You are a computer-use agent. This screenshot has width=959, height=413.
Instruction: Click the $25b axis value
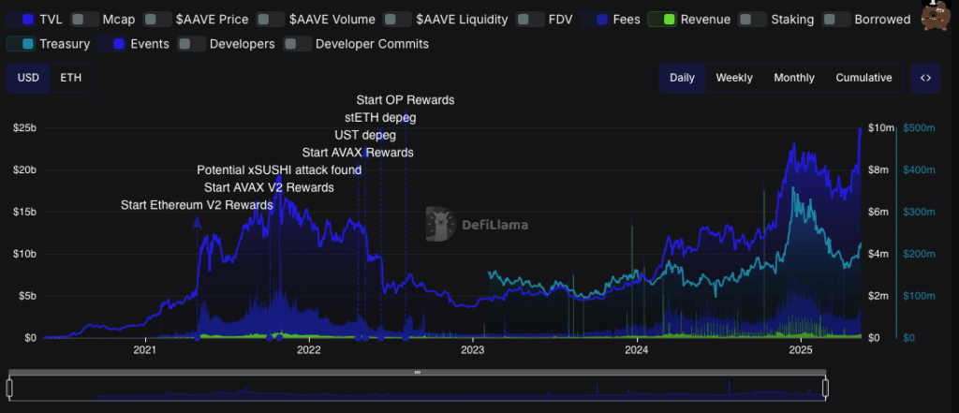[x=24, y=128]
